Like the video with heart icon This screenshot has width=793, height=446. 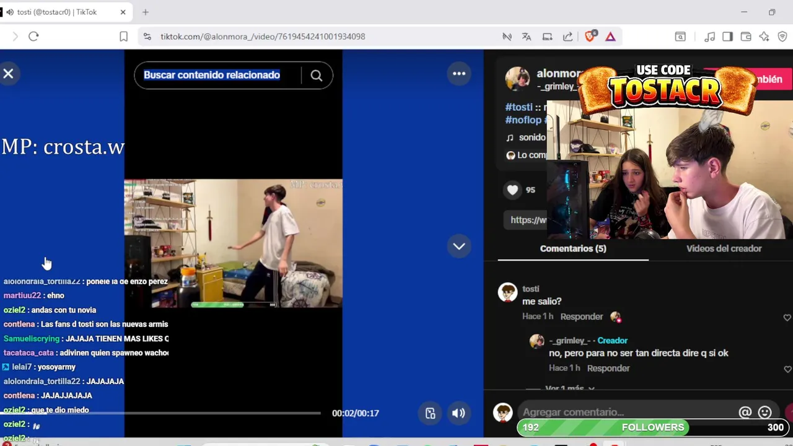pos(512,190)
